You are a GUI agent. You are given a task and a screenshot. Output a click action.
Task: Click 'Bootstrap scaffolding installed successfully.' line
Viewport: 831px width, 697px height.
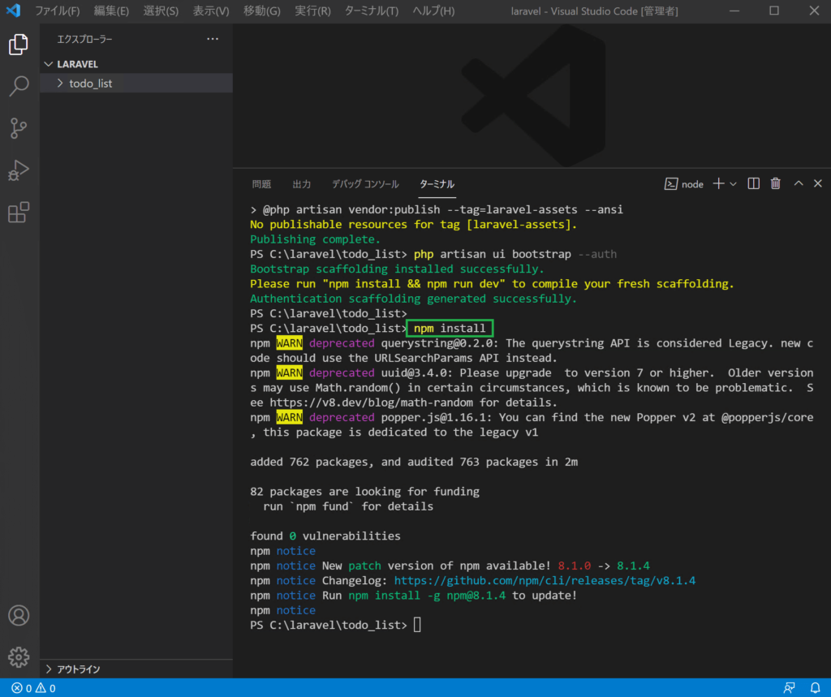pyautogui.click(x=398, y=269)
